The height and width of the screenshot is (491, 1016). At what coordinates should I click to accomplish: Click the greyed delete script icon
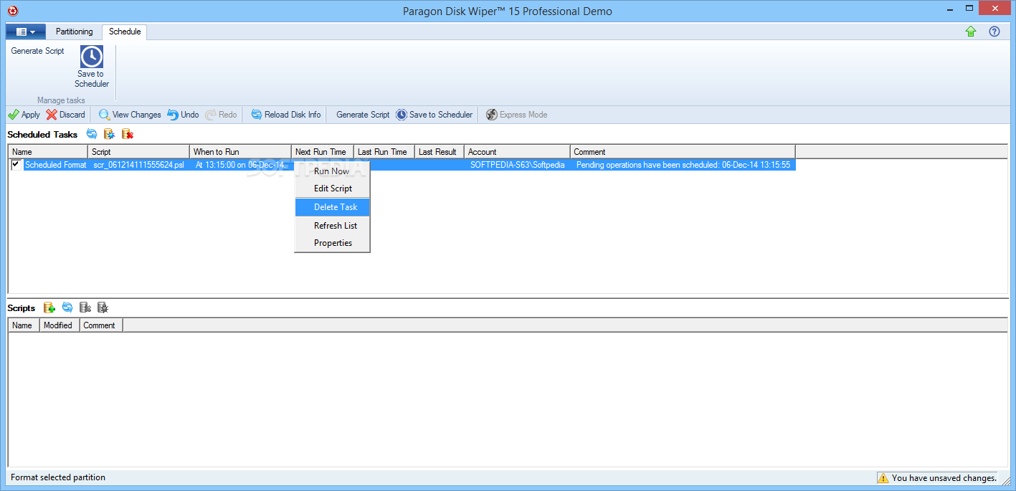85,308
